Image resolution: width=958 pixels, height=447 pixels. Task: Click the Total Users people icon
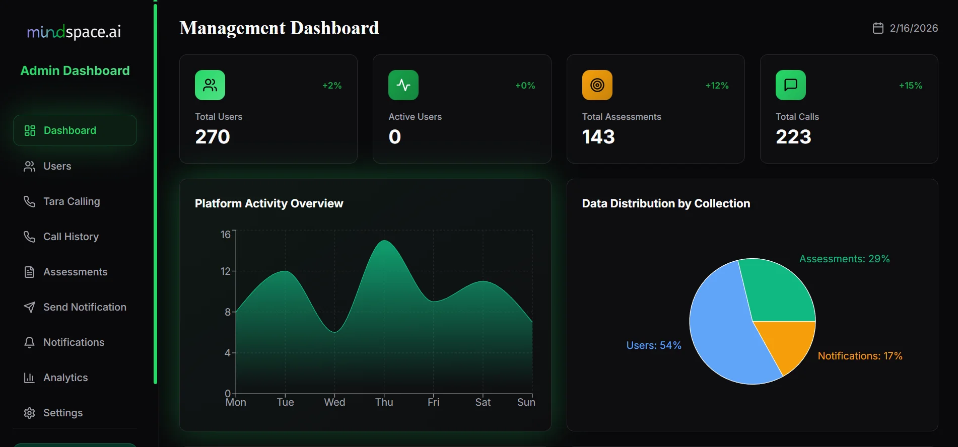click(210, 85)
